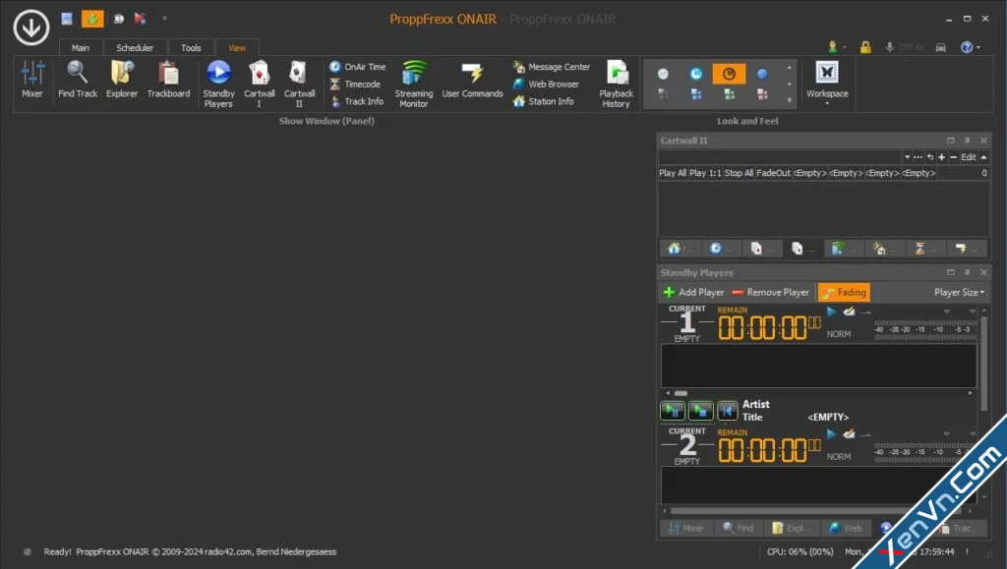Open the Track Info window
1007x569 pixels.
click(x=356, y=101)
